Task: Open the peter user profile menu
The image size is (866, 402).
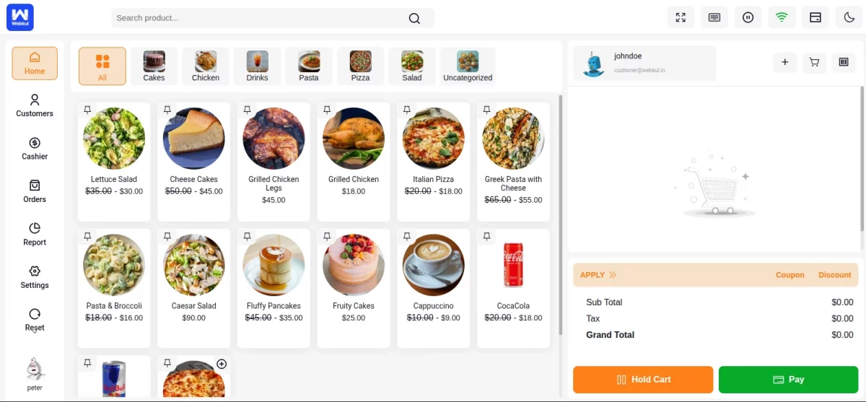Action: pos(35,374)
